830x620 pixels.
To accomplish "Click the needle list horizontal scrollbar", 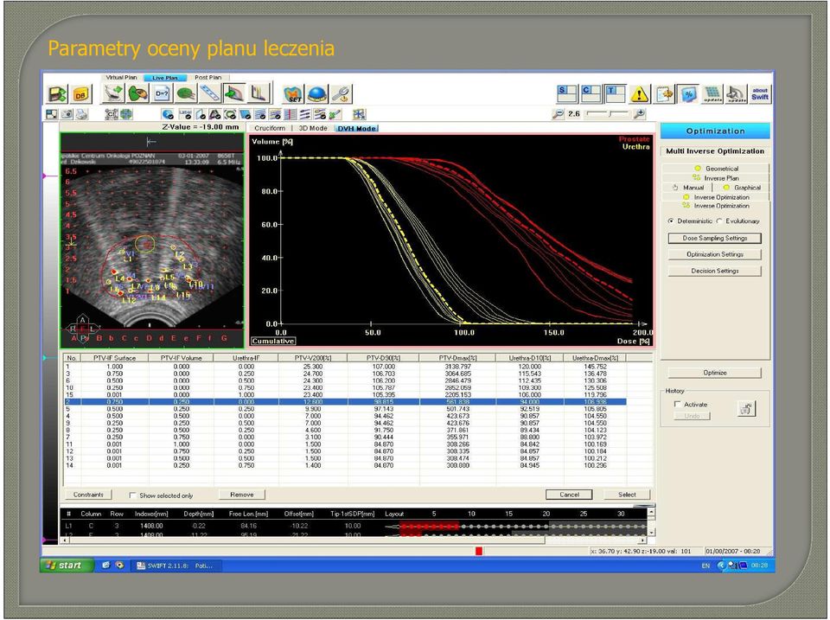I will pos(354,540).
